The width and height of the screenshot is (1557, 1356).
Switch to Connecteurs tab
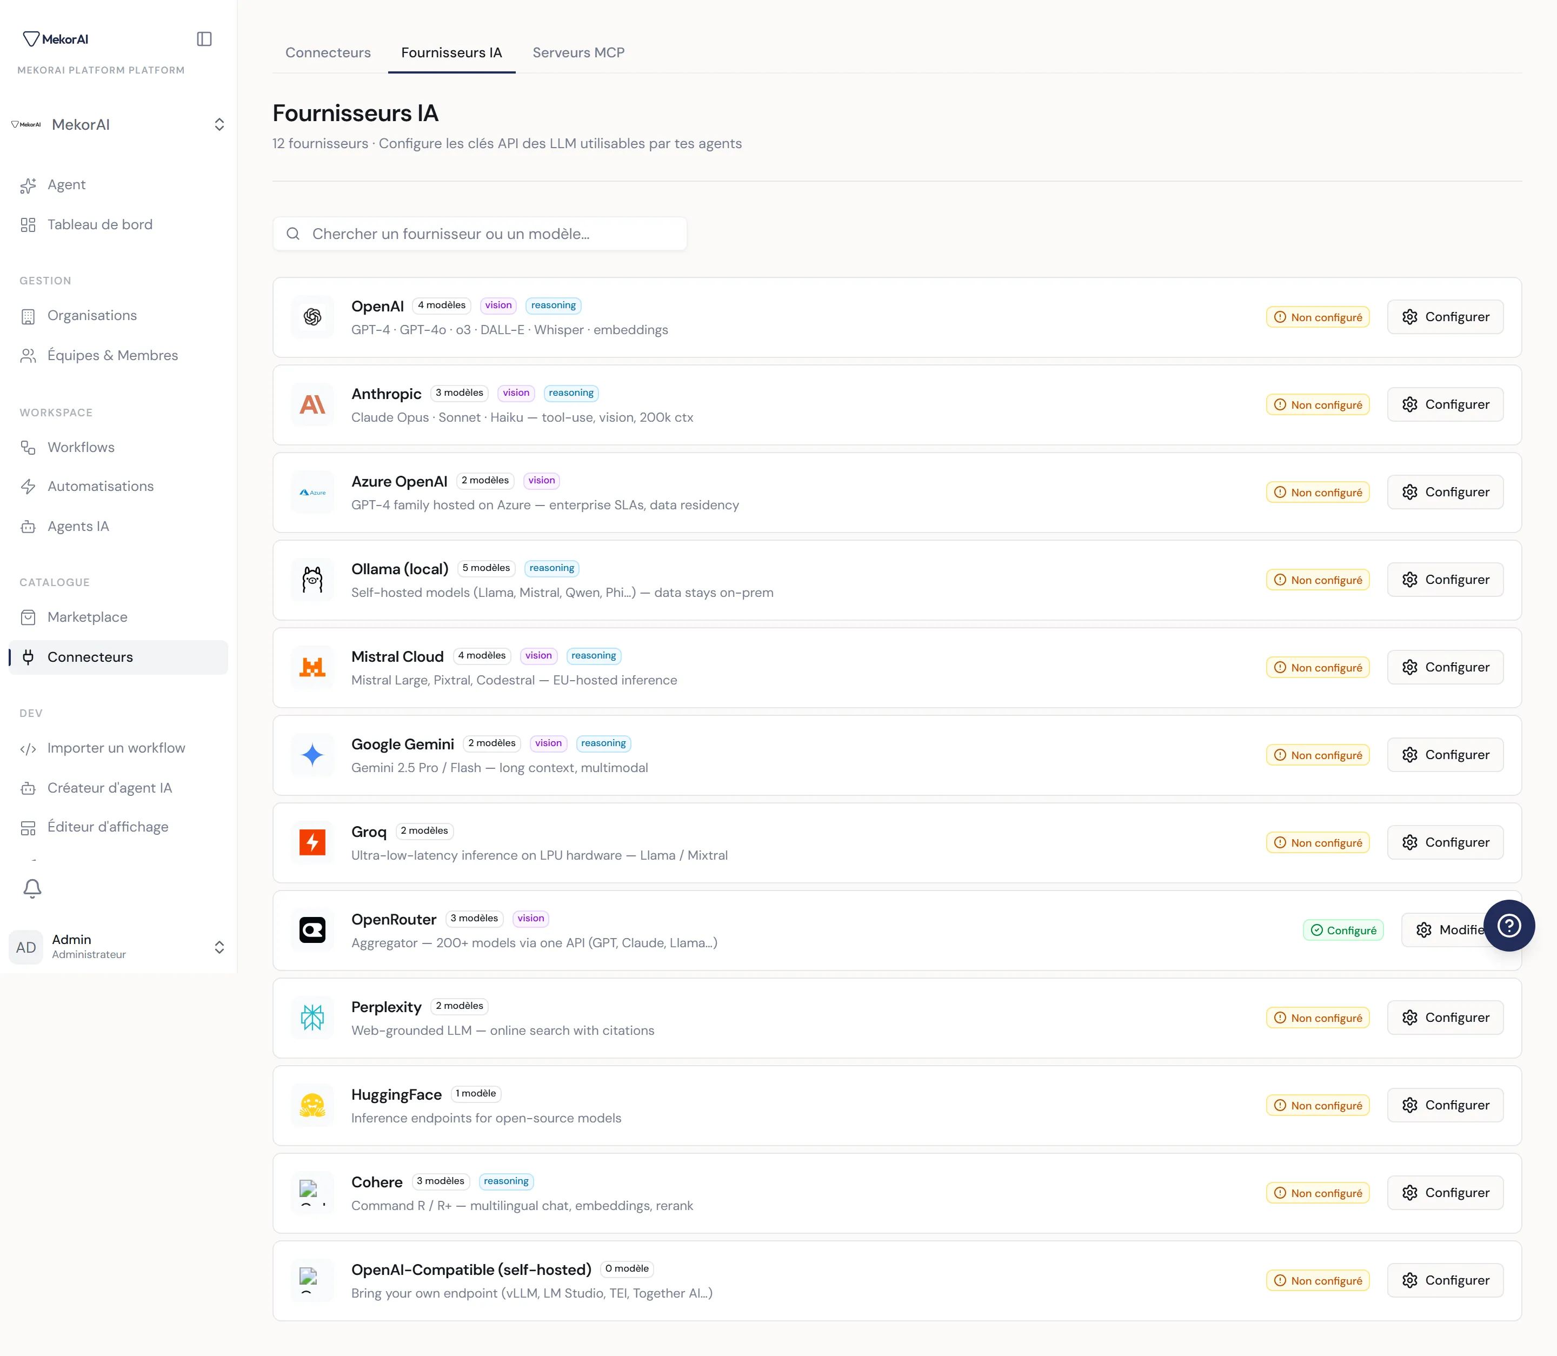328,52
